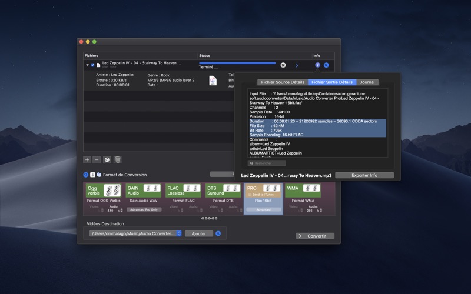This screenshot has height=294, width=471.
Task: Click the Exporter Info button
Action: 364,175
